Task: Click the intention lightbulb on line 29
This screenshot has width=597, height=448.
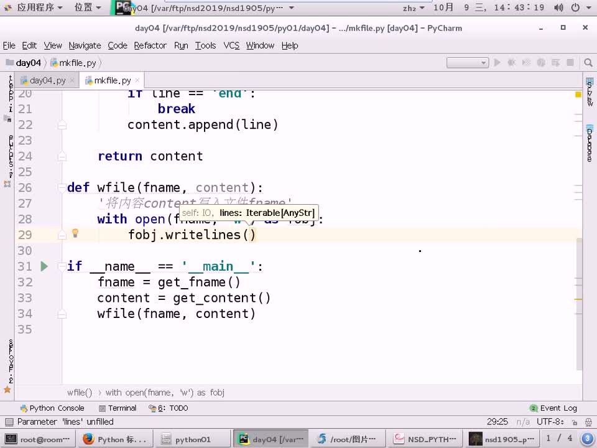Action: tap(75, 233)
